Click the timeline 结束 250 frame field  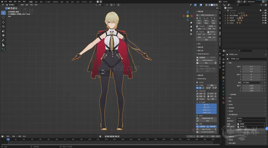(215, 136)
